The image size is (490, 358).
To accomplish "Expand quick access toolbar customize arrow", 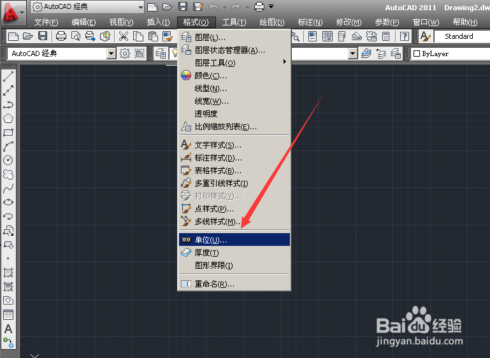I will click(x=271, y=6).
